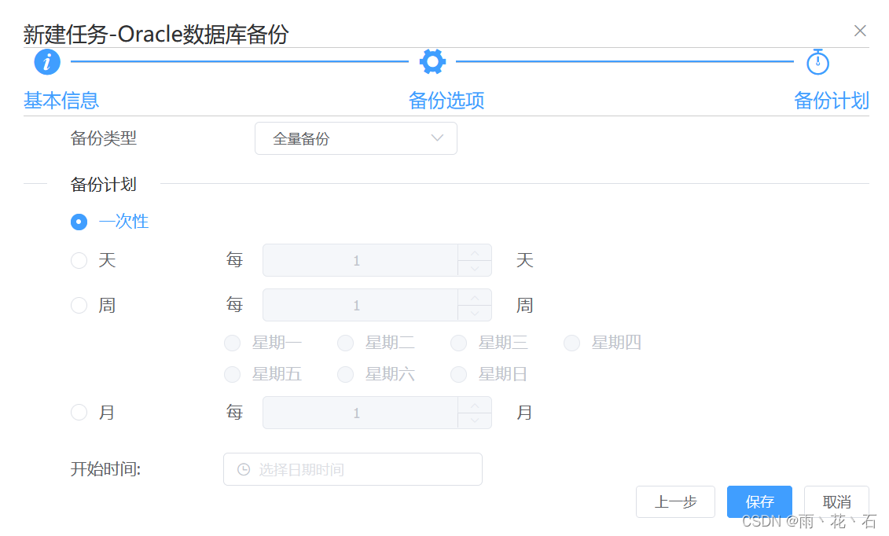Select the 月 schedule radio button
889x536 pixels.
tap(79, 412)
